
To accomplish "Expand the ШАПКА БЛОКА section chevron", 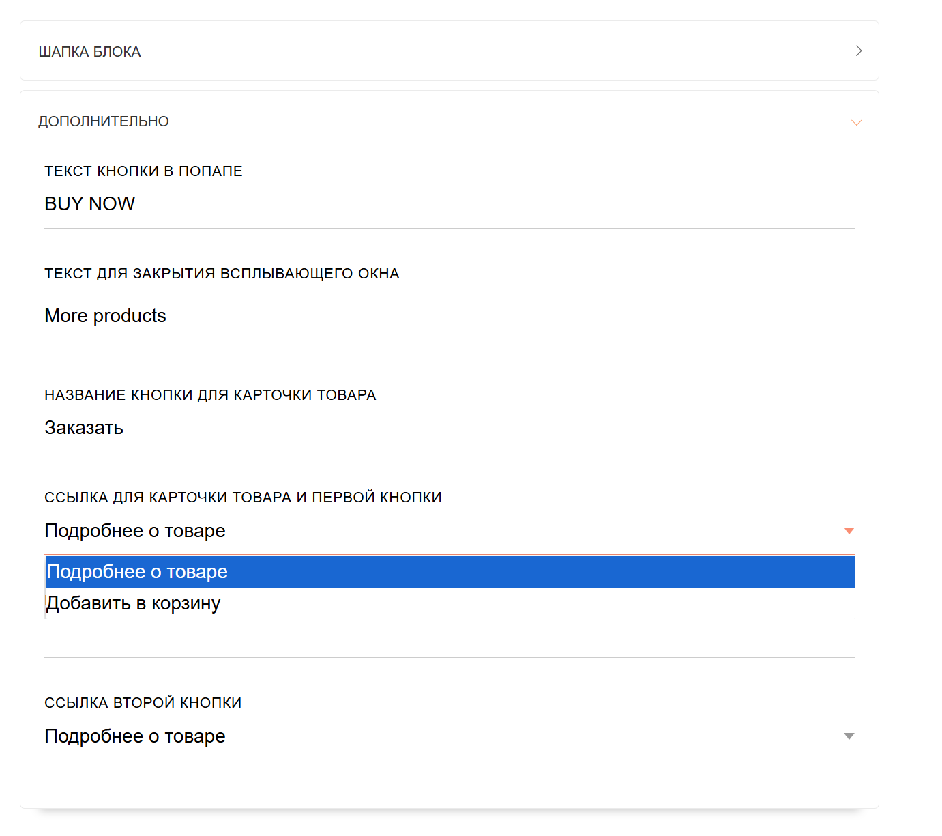I will [x=859, y=51].
